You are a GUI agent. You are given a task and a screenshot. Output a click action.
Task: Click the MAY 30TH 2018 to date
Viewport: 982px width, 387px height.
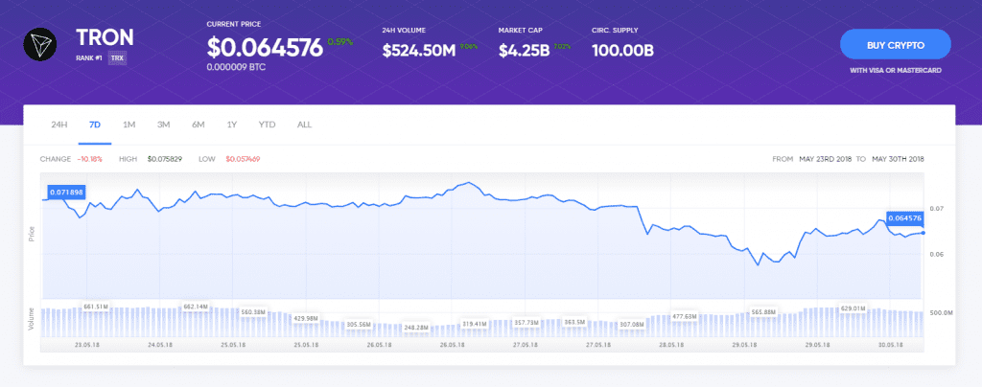tap(898, 159)
